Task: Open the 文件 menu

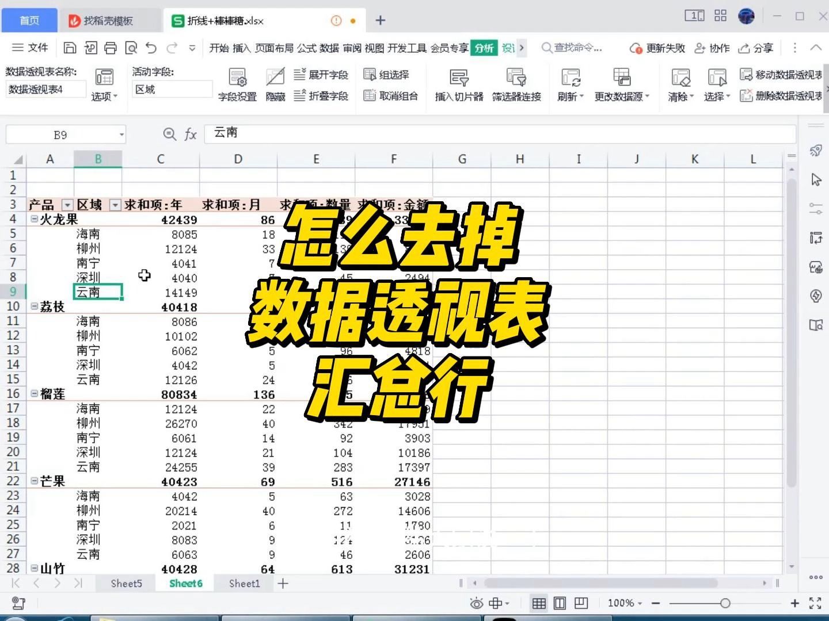Action: point(30,48)
